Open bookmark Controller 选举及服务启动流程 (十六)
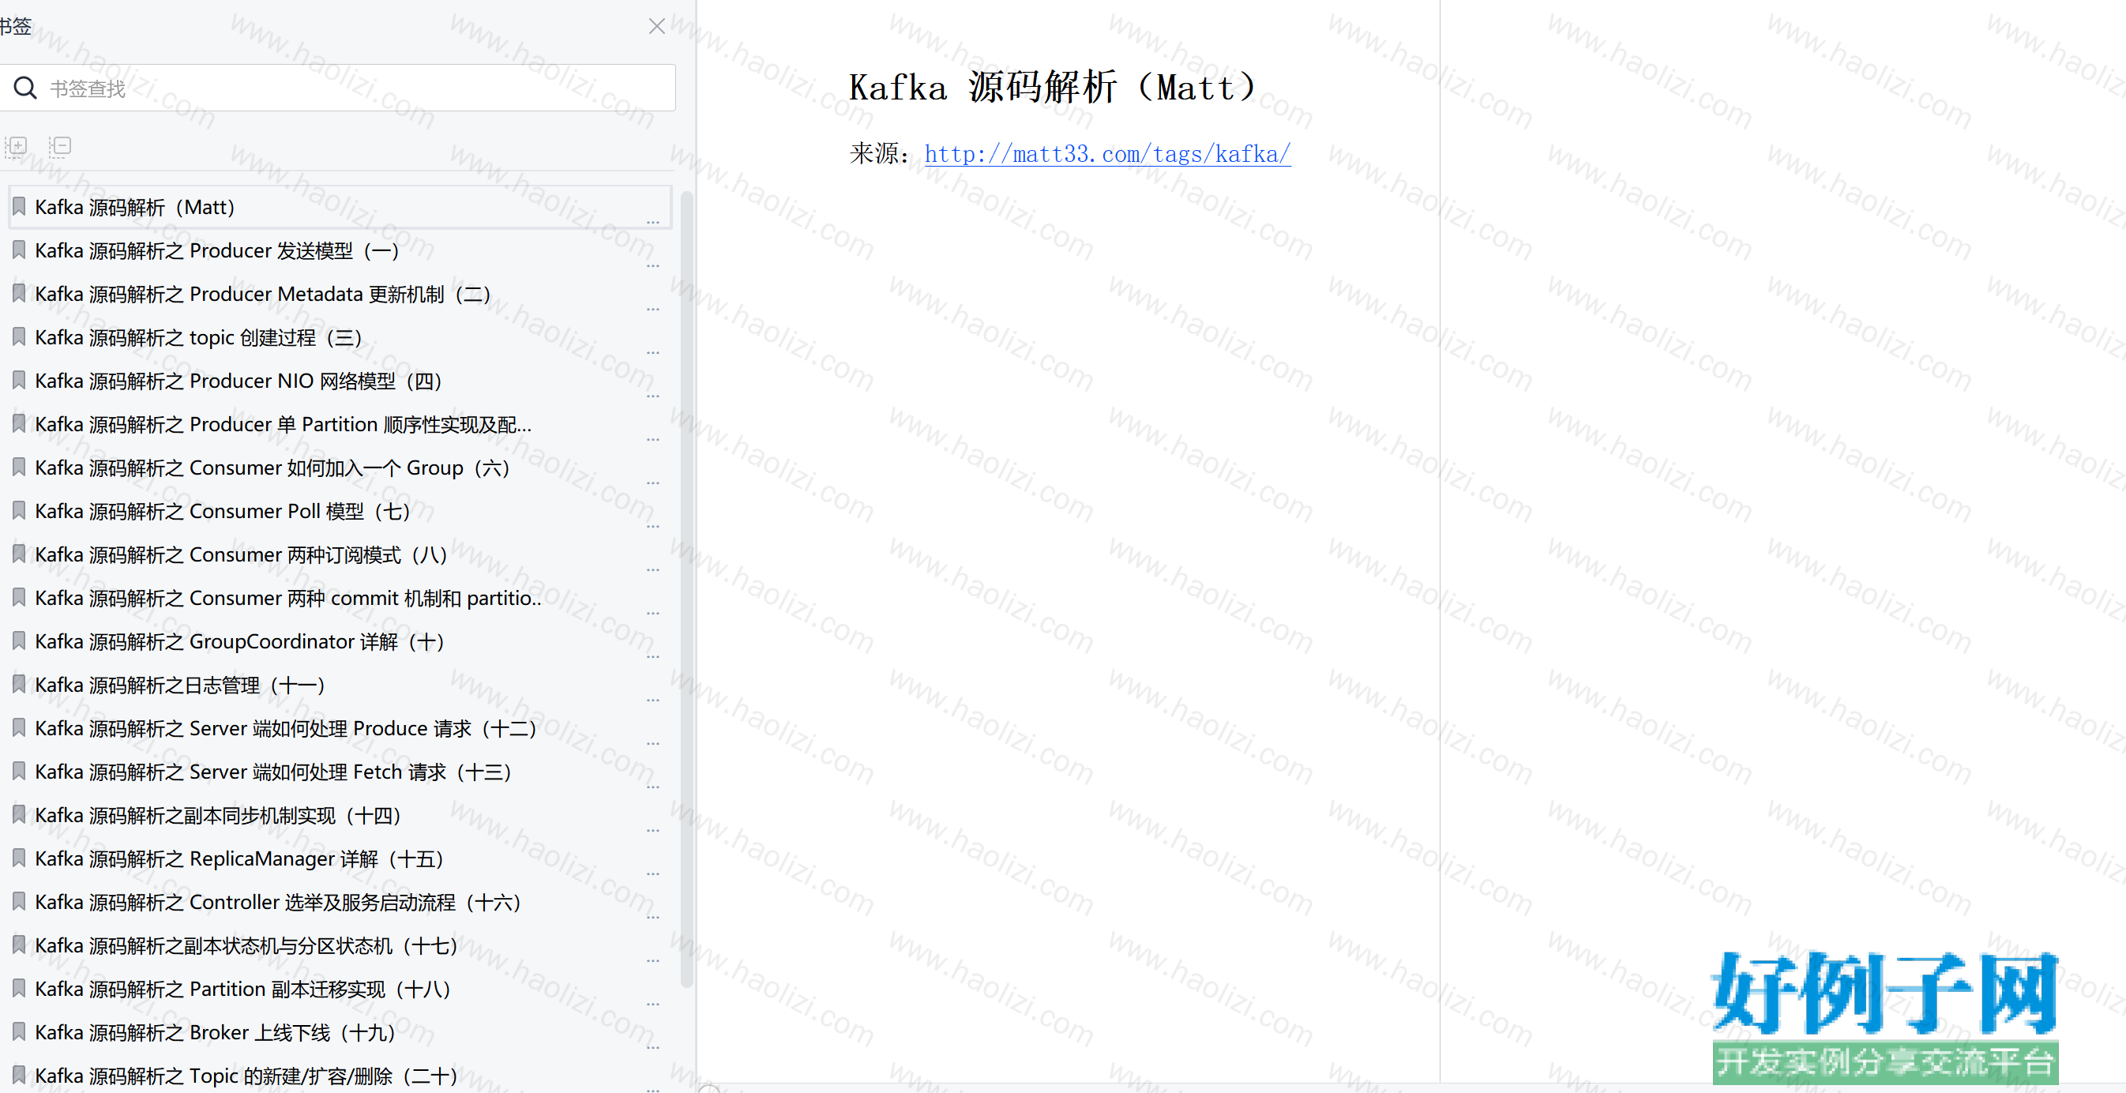The image size is (2126, 1093). 277,903
